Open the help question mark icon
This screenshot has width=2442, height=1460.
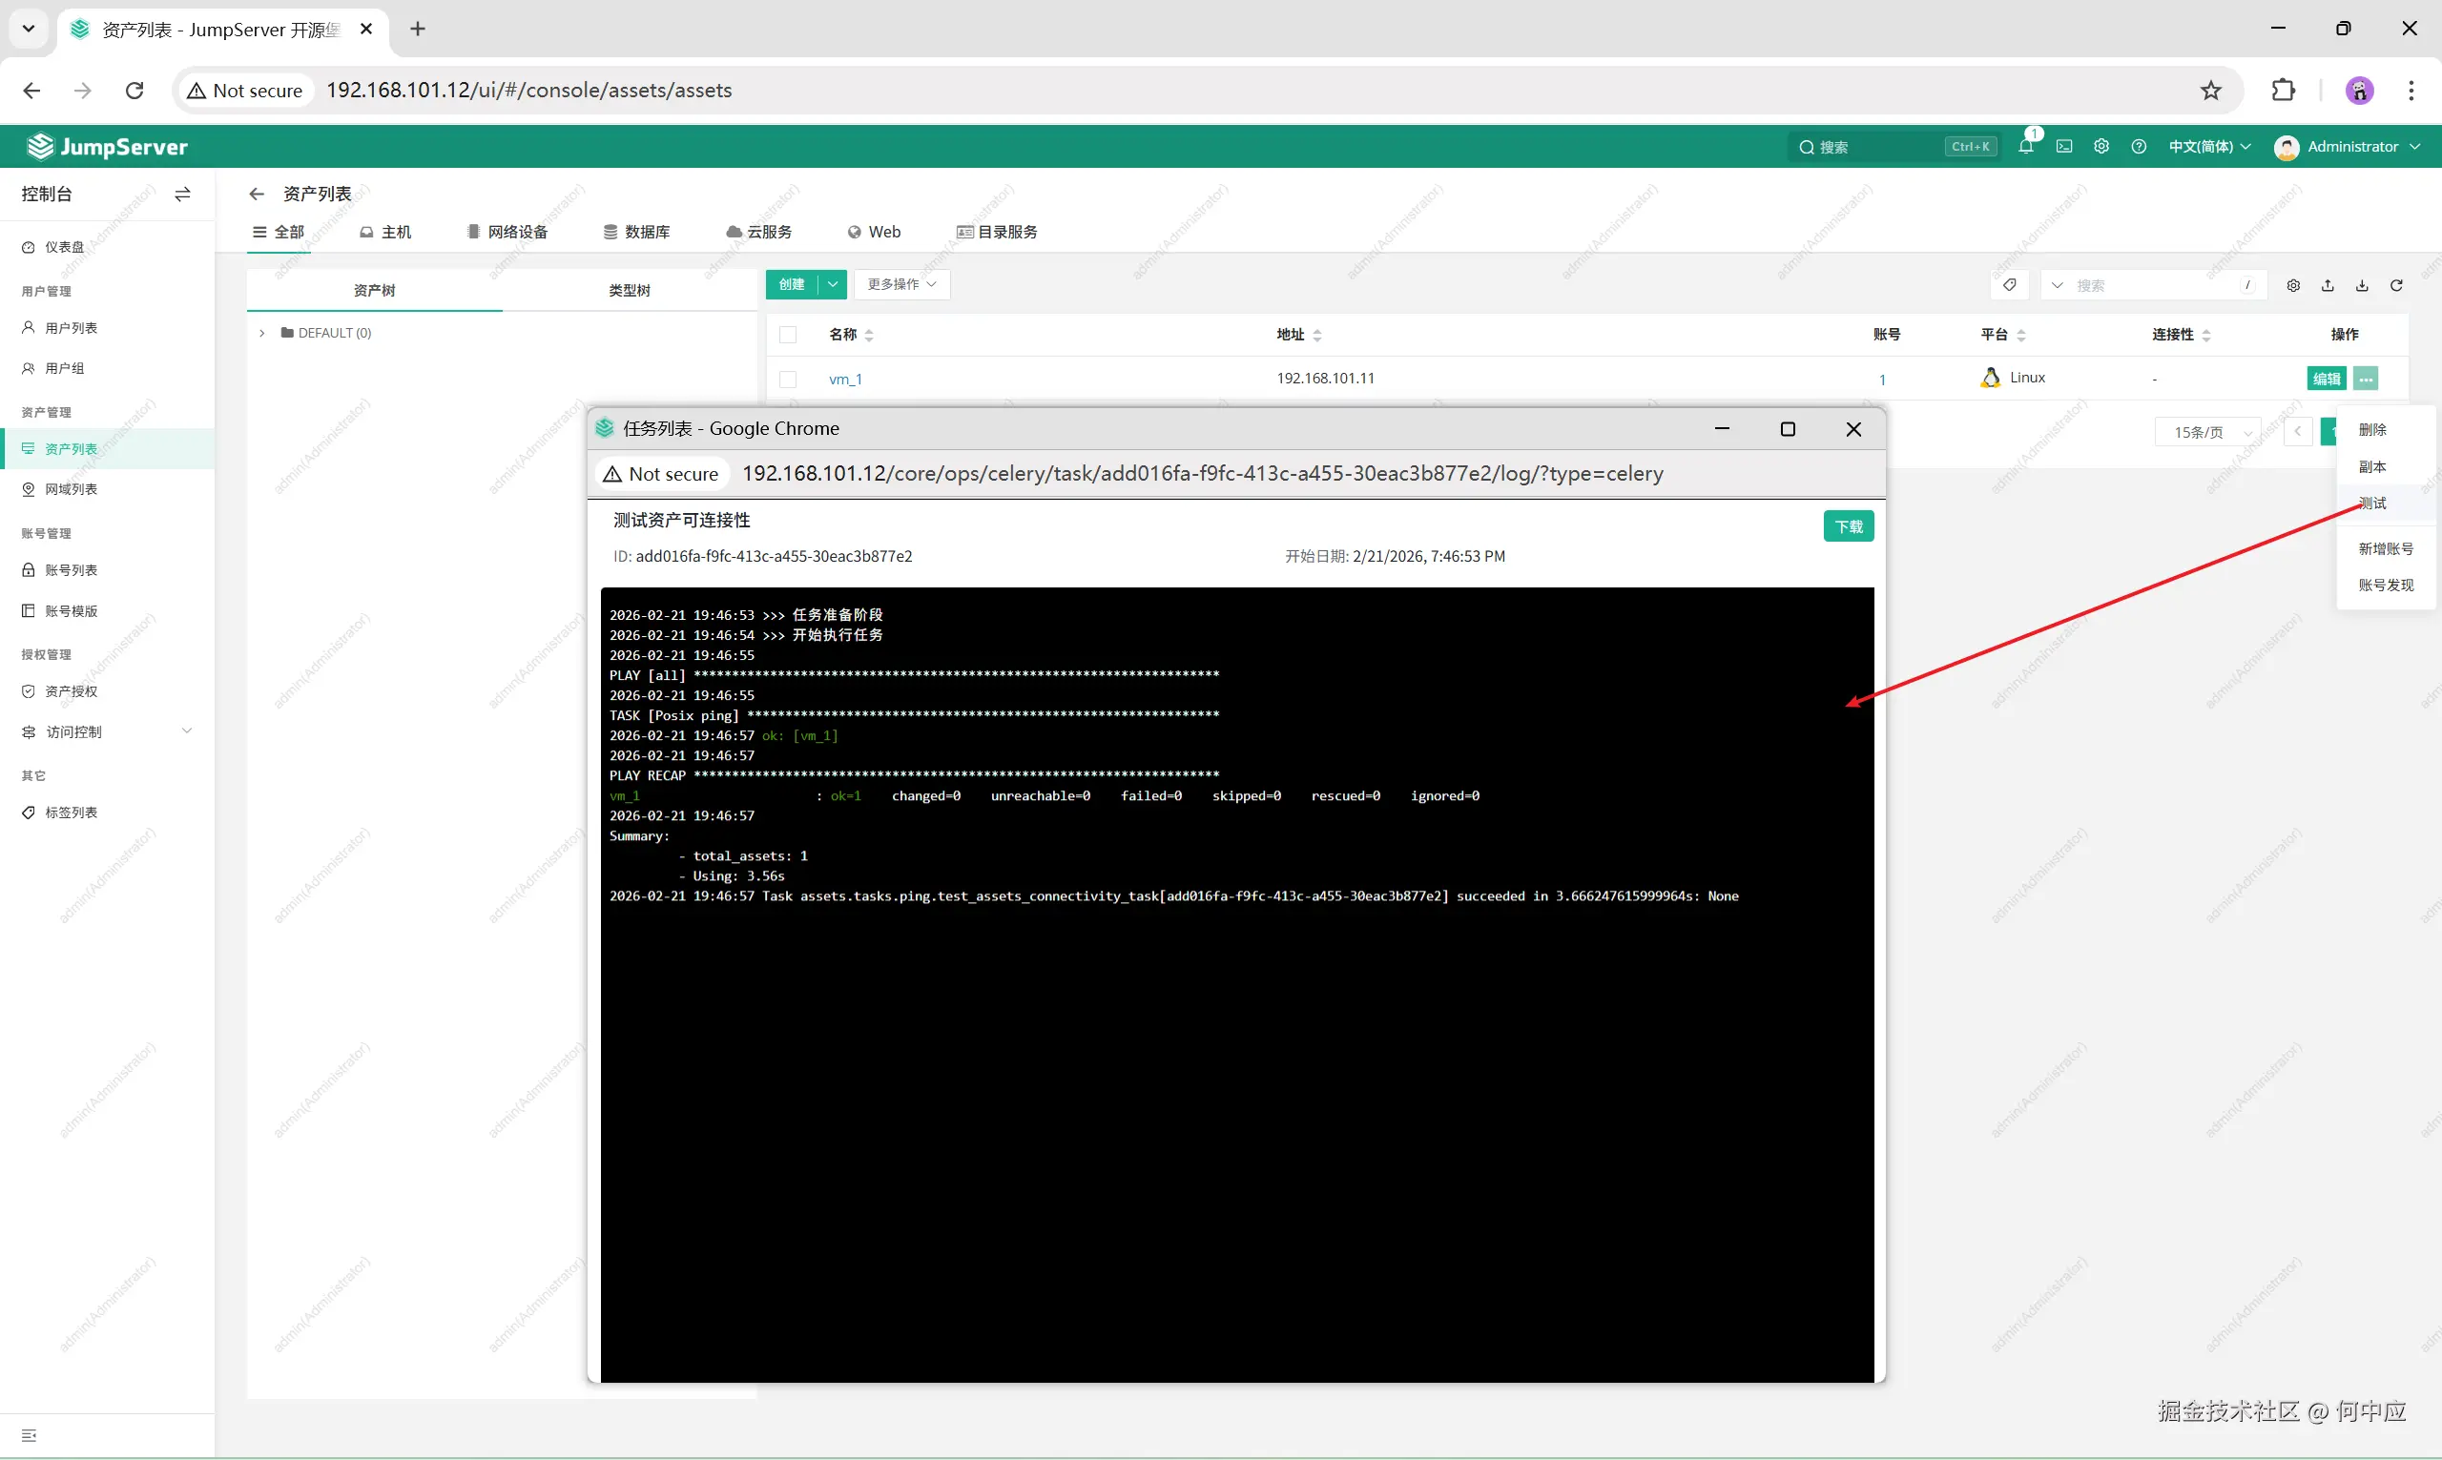(x=2139, y=147)
